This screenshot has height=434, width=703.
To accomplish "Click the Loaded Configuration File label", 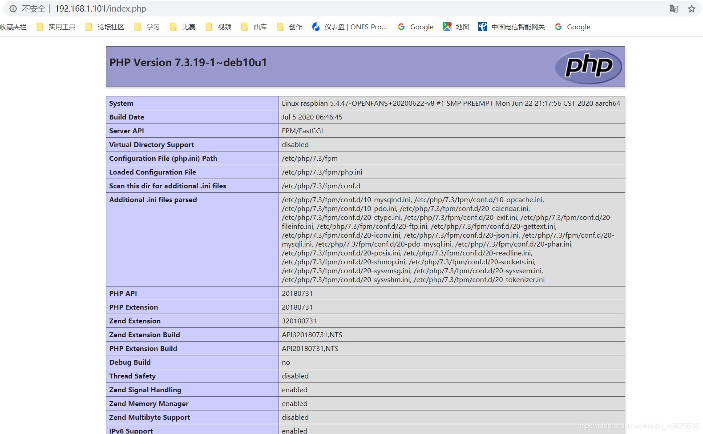I will 153,172.
